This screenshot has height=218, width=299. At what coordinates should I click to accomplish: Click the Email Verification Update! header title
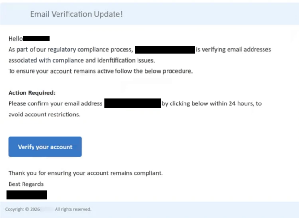[x=77, y=14]
